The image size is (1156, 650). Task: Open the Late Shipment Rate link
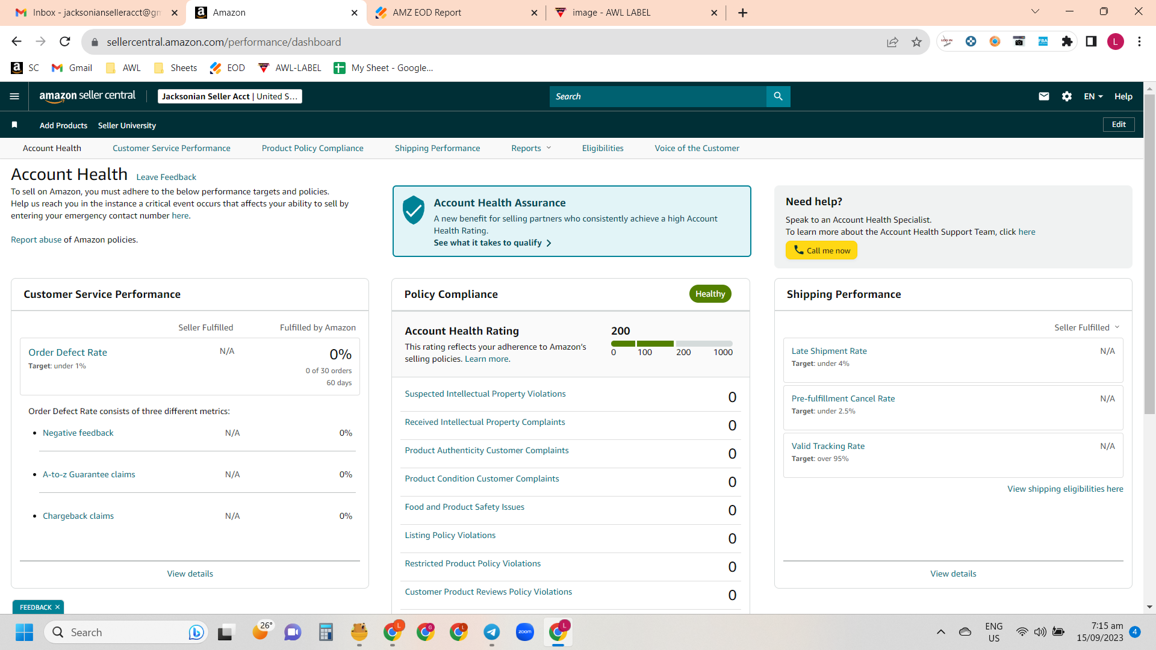[829, 351]
